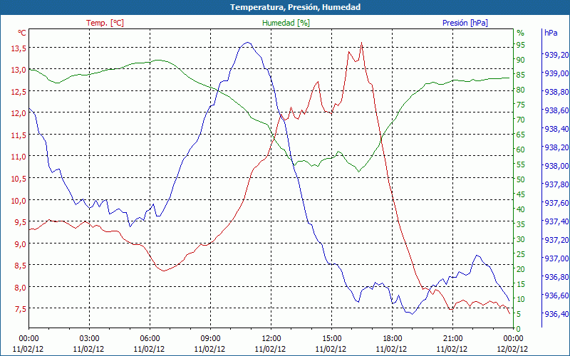Viewport: 570px width, 356px height.
Task: Click the "65" humidity axis value
Action: pos(521,135)
